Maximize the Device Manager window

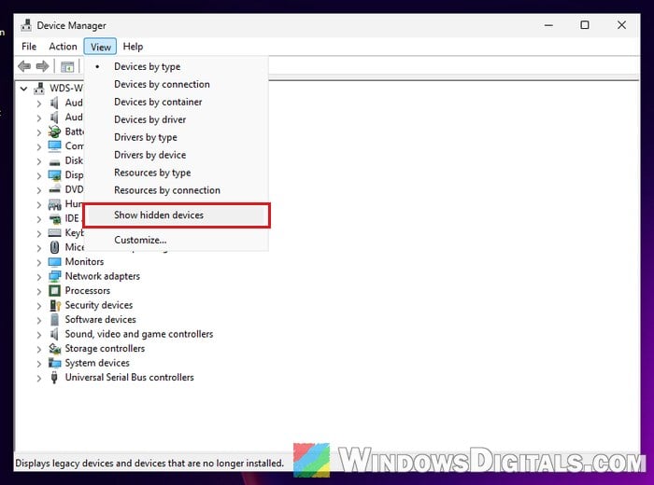[585, 25]
